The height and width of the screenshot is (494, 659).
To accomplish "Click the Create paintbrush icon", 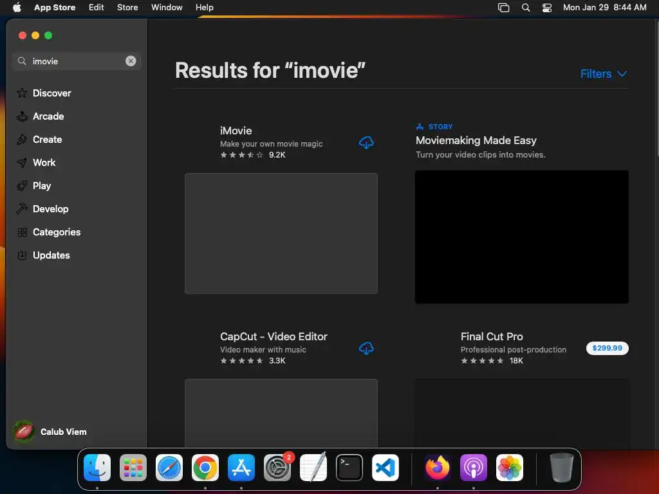I will (22, 140).
